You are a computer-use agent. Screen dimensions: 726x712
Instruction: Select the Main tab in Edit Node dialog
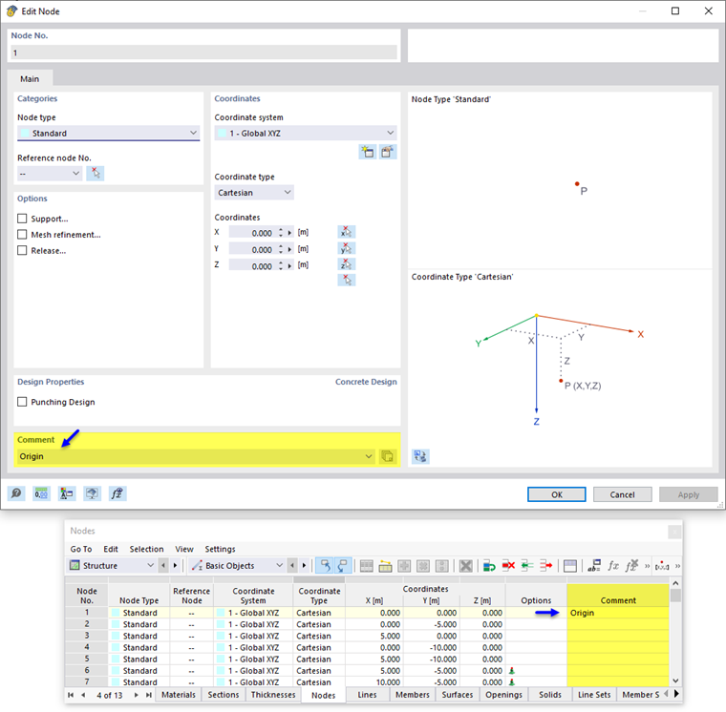tap(30, 78)
